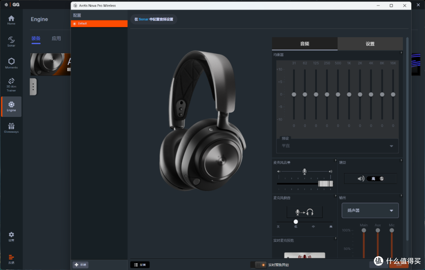This screenshot has height=270, width=425.
Task: Click the SteelSeries GG logo
Action: 12,5
